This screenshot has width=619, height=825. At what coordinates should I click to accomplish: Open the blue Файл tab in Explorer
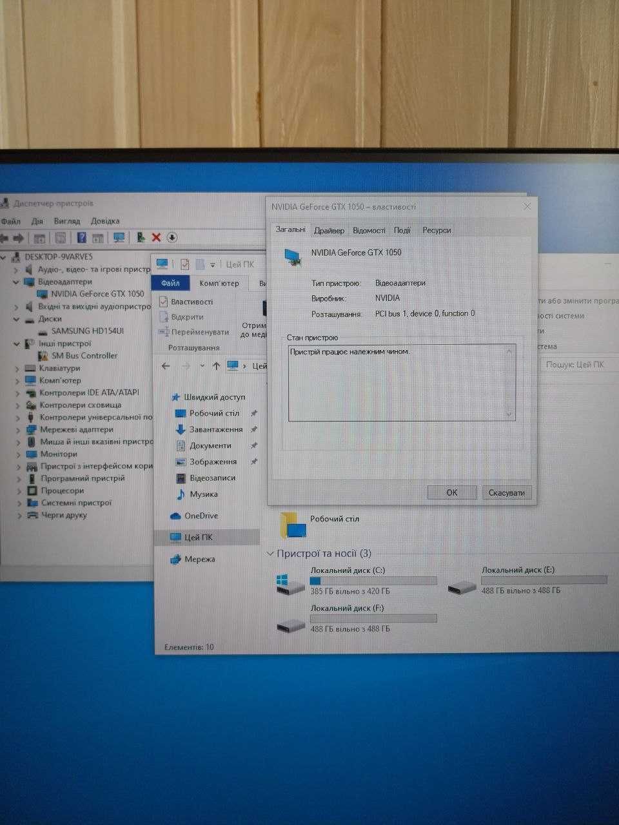170,283
